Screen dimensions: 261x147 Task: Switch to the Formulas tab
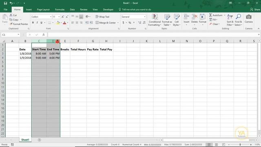(60, 9)
